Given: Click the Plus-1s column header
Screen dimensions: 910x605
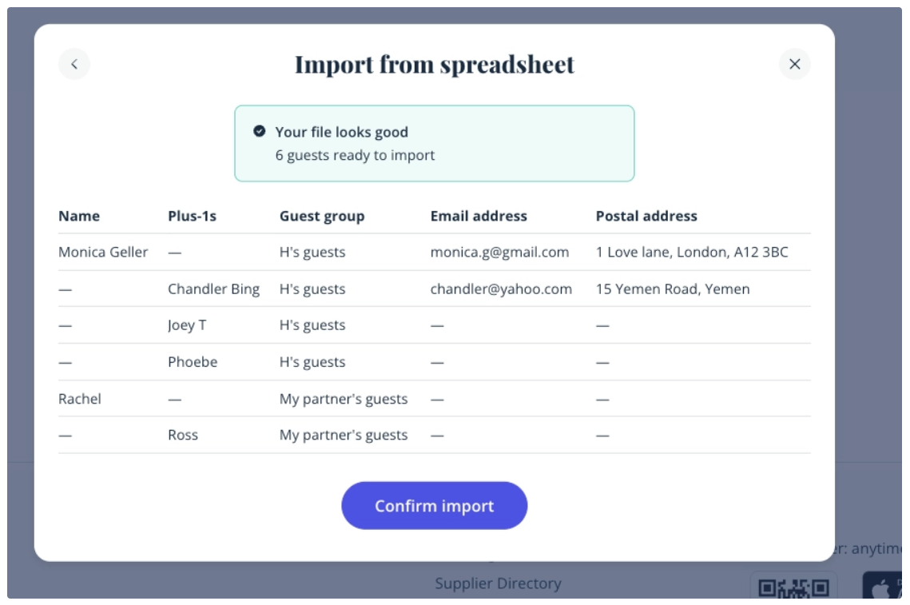Looking at the screenshot, I should click(192, 216).
